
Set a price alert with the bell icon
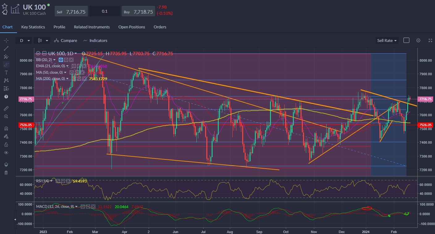(x=5, y=12)
